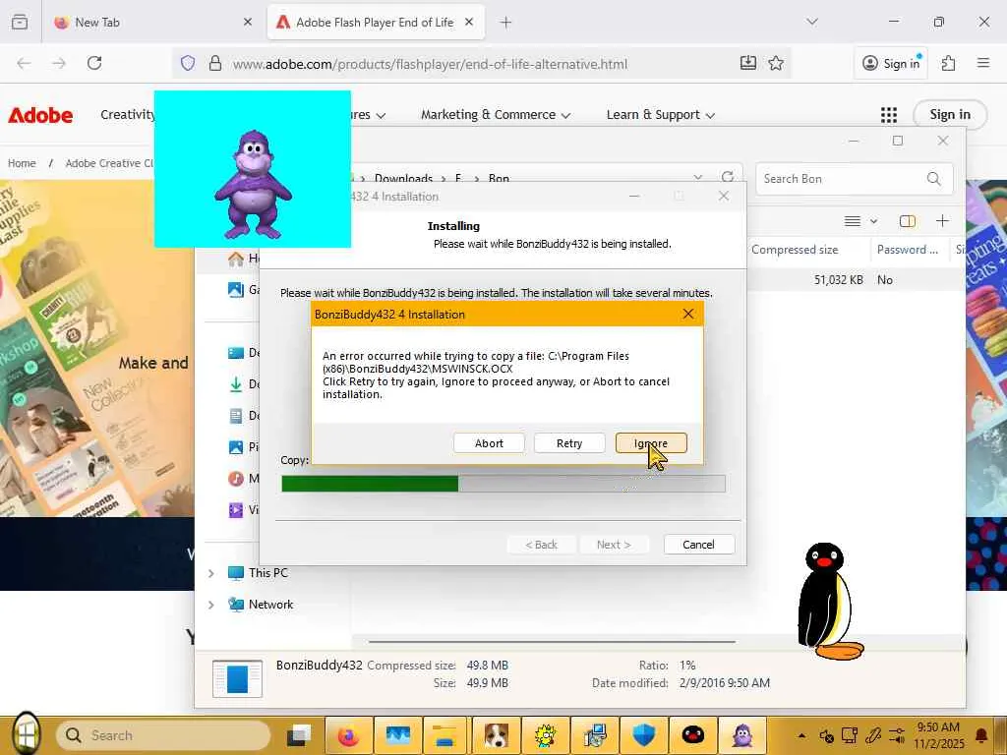Click the address bar URL
Image resolution: width=1007 pixels, height=755 pixels.
click(x=430, y=64)
